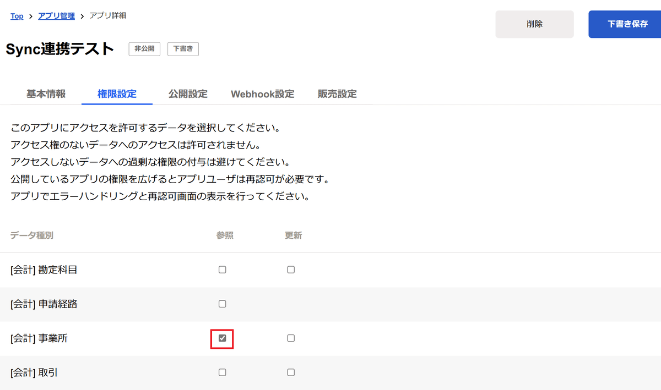The image size is (661, 390).
Task: Click the 削除 button
Action: pos(534,24)
